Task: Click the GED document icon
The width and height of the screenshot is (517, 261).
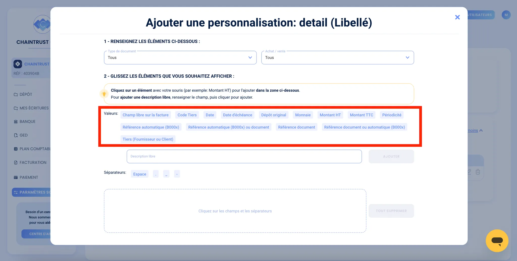Action: (16, 135)
